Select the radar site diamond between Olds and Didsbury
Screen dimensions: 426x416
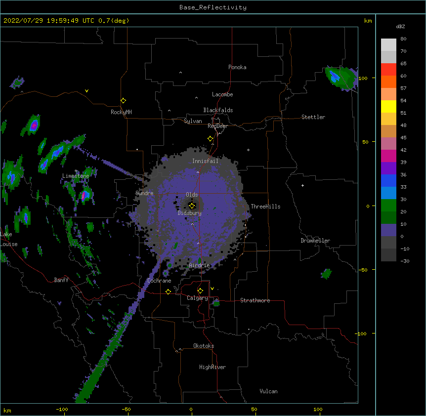(x=192, y=206)
